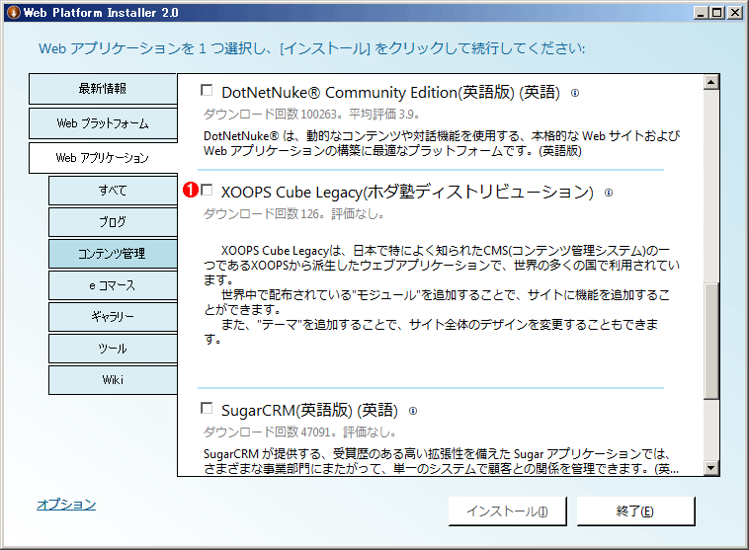The width and height of the screenshot is (749, 550).
Task: Select the Web アプリケーション tab
Action: point(103,158)
